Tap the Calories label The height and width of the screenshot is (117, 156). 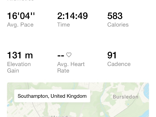(x=118, y=25)
